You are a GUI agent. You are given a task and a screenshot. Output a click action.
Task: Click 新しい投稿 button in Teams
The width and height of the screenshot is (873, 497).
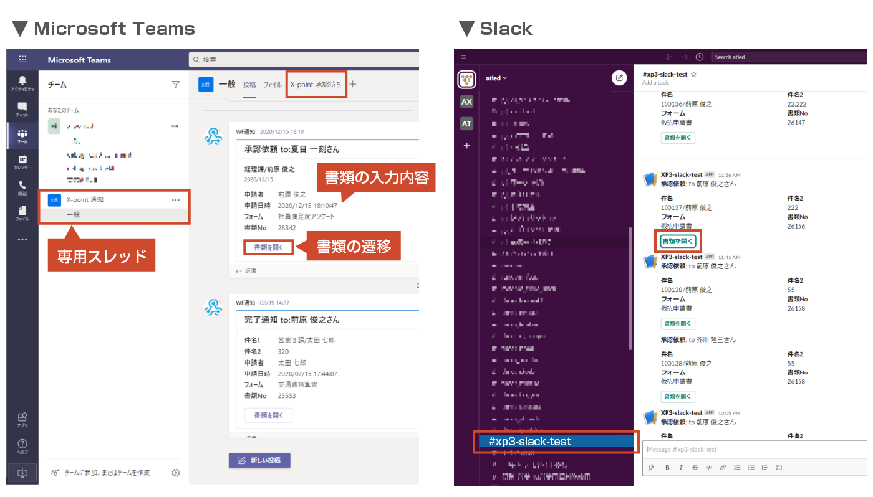tap(259, 461)
